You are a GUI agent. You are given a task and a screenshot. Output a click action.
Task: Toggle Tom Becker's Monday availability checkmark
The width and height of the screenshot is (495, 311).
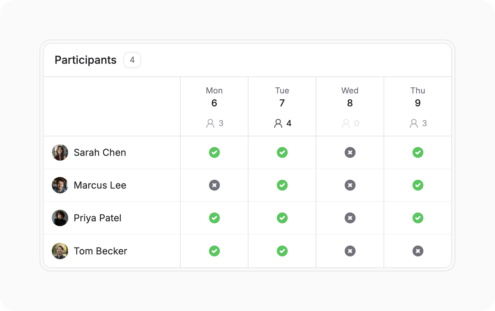point(214,251)
